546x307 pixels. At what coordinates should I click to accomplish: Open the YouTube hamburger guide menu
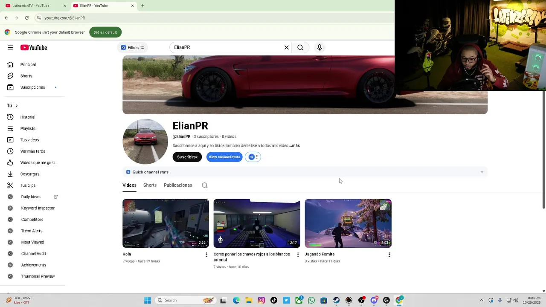[10, 47]
